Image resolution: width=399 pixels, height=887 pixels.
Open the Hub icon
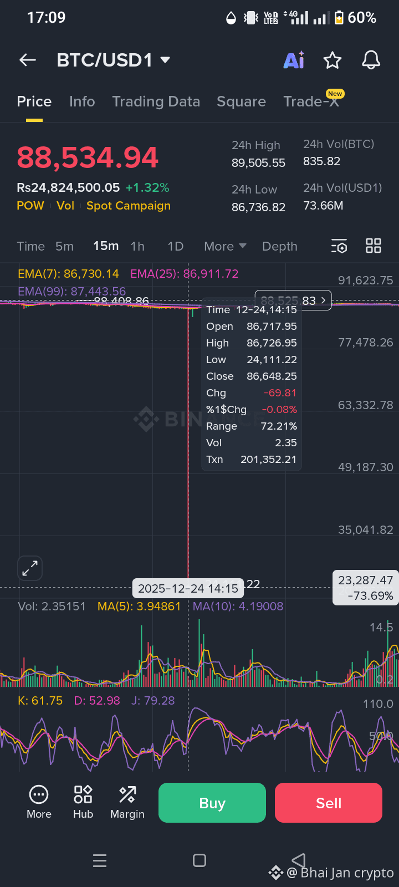pyautogui.click(x=83, y=802)
